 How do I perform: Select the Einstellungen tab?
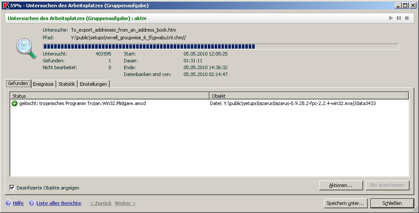(x=93, y=84)
